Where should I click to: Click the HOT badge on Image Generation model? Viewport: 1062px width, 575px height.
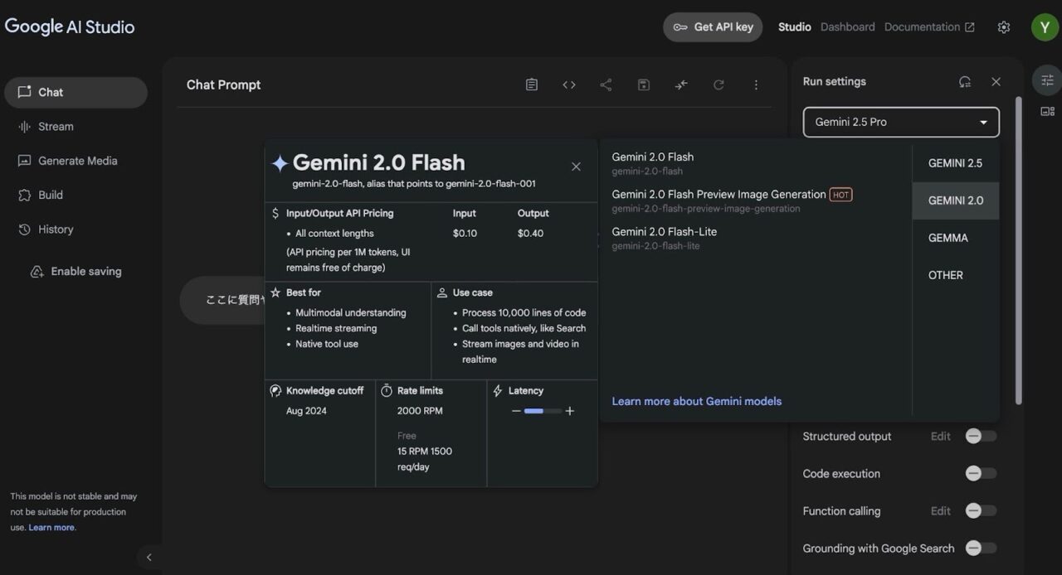841,195
